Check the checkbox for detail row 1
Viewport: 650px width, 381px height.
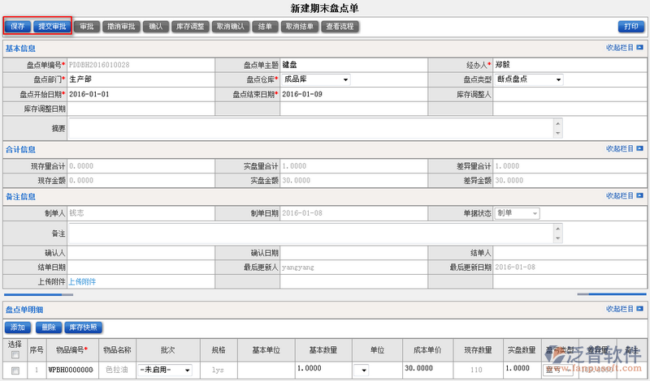coord(15,370)
